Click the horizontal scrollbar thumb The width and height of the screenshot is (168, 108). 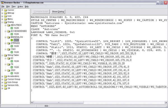tap(59, 102)
